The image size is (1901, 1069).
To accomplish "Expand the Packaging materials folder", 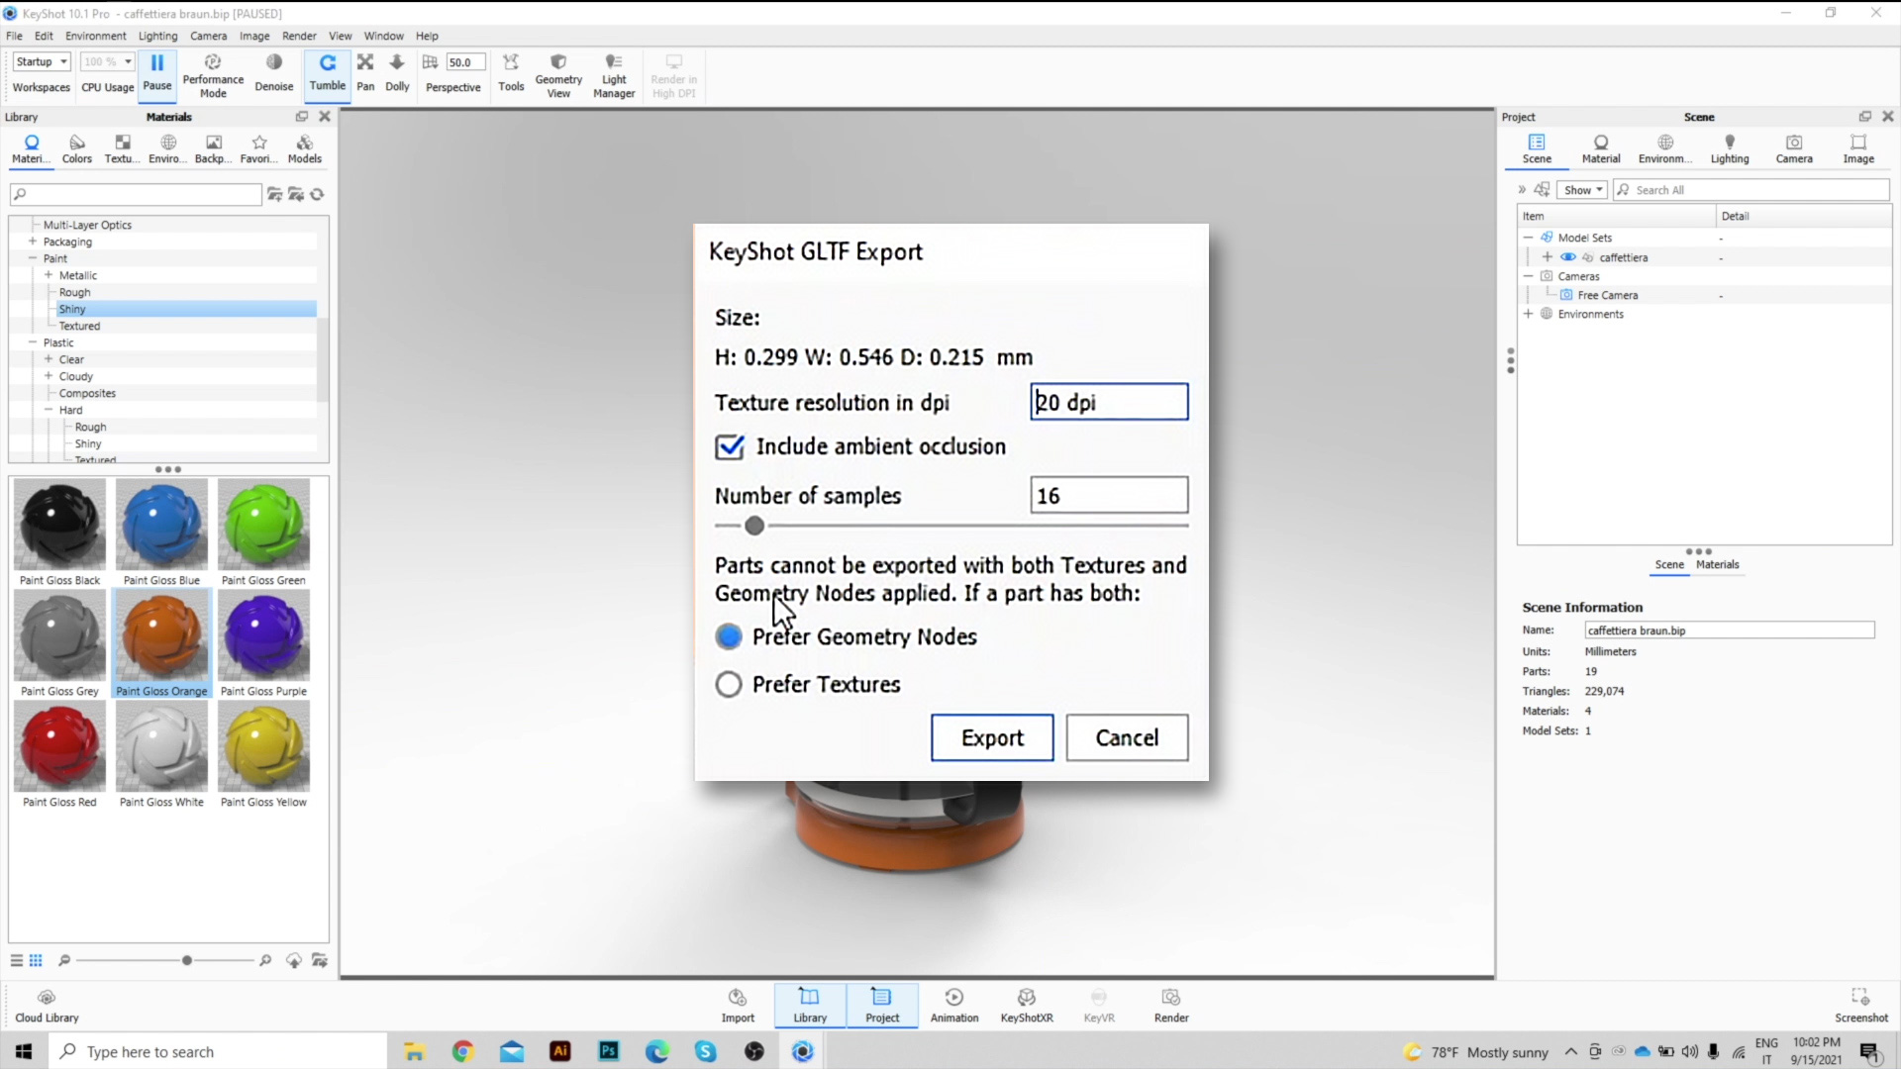I will tap(33, 242).
